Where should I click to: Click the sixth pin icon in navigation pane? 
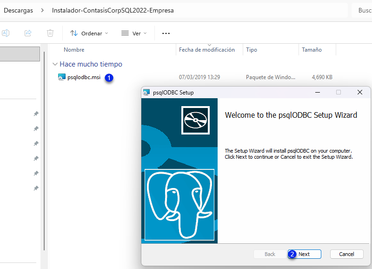tap(36, 188)
